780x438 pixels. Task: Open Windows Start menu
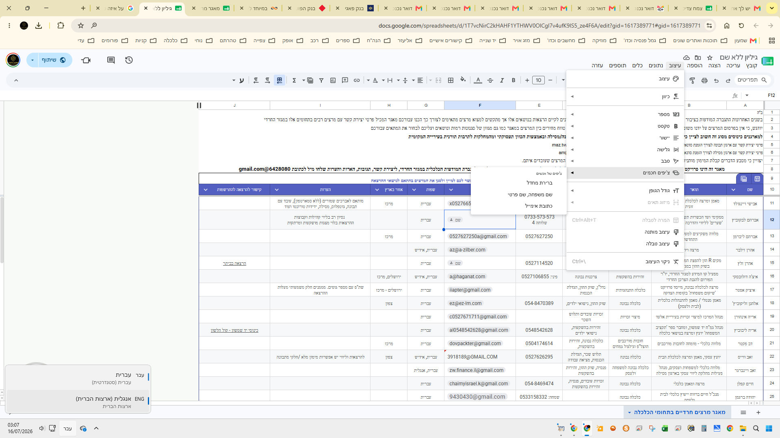[769, 428]
